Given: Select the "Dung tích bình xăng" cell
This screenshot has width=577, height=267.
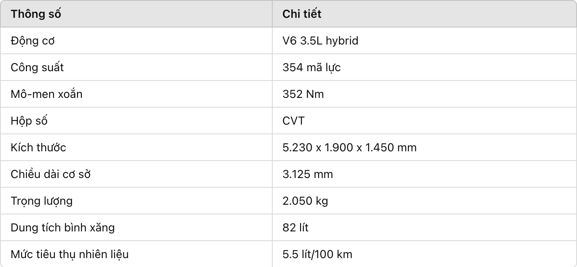Looking at the screenshot, I should coord(63,228).
